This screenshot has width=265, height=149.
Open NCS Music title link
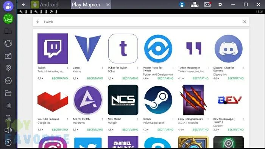tap(114, 119)
